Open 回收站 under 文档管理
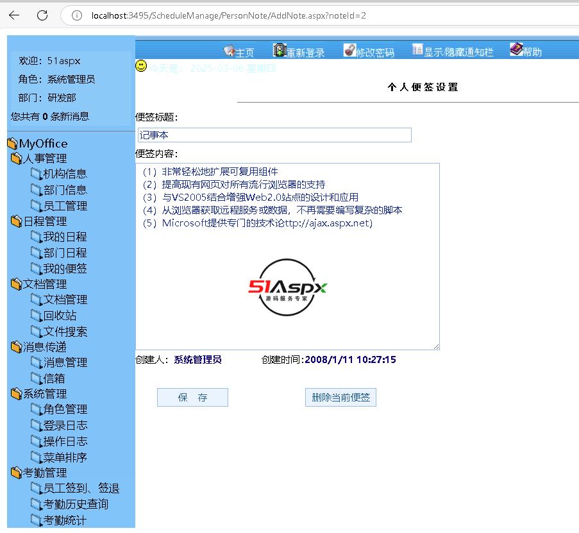Viewport: 579px width, 533px height. coord(60,316)
